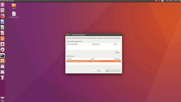Launch the Terminal from the launcher

pyautogui.click(x=3, y=56)
